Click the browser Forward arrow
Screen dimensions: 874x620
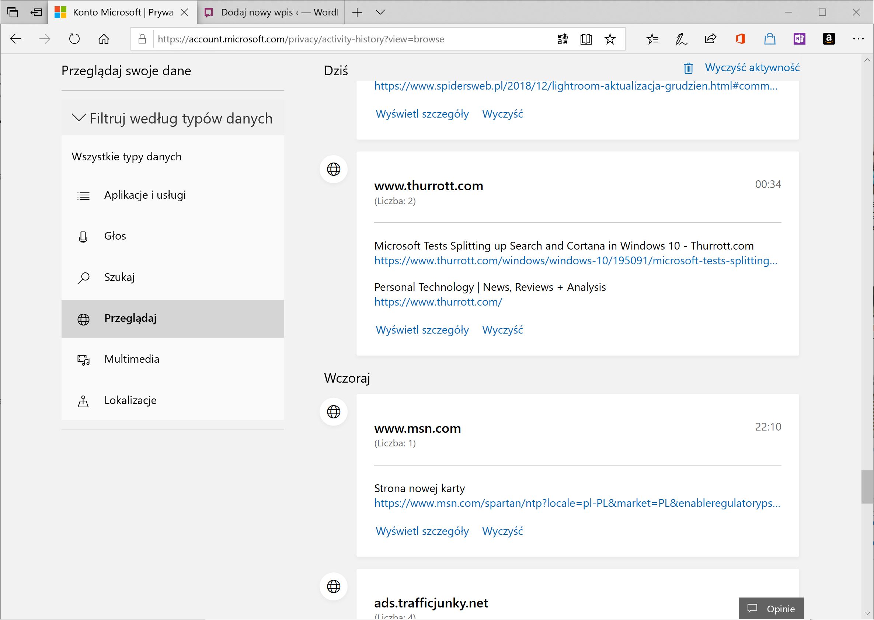(x=45, y=39)
